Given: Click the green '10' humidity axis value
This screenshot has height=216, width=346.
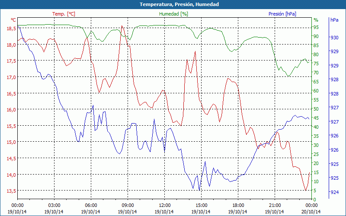Looking at the screenshot, I should (316, 181).
